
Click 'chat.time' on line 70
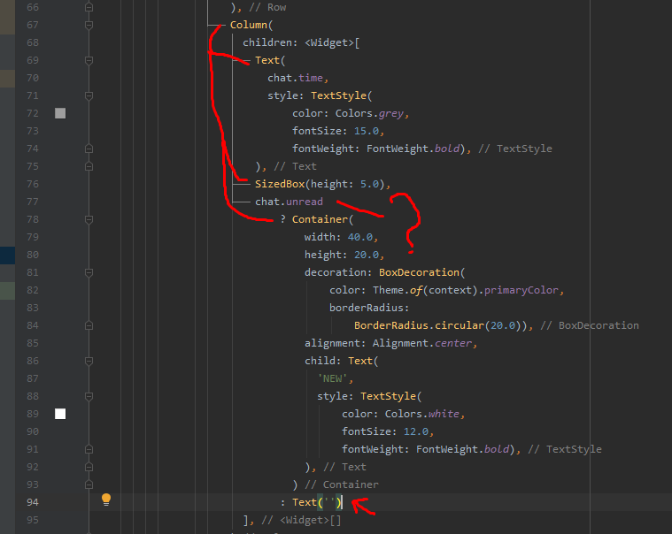click(296, 78)
